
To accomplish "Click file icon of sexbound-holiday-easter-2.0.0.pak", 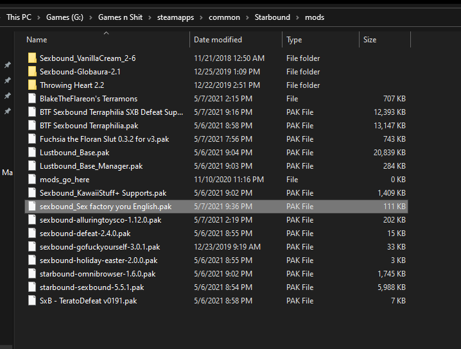I will (x=32, y=260).
